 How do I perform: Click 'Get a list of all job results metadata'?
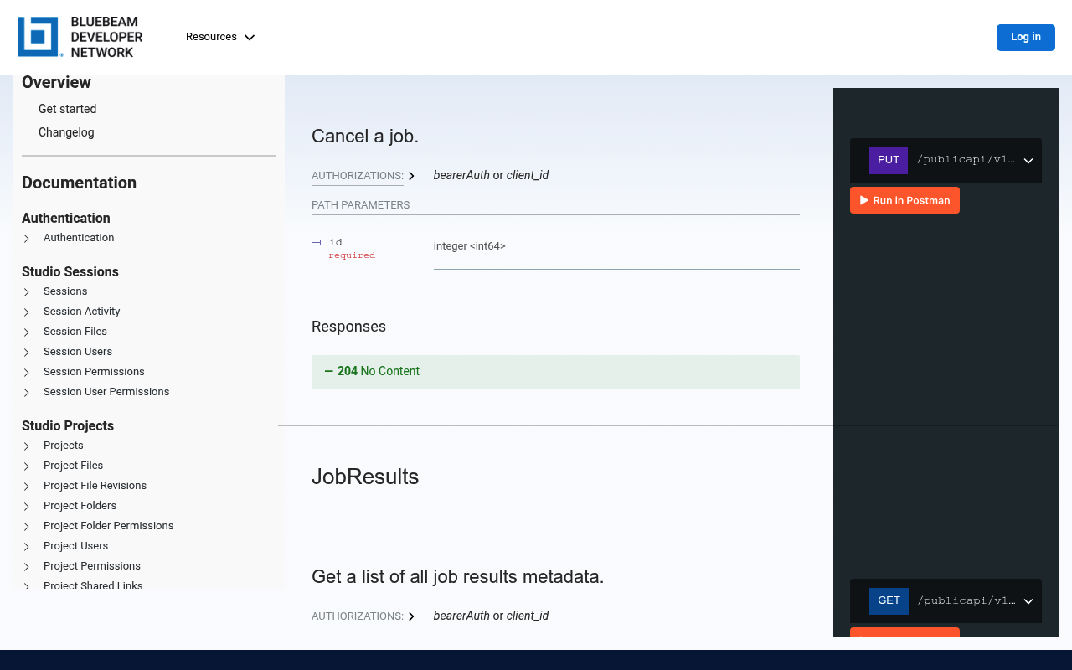(x=458, y=577)
